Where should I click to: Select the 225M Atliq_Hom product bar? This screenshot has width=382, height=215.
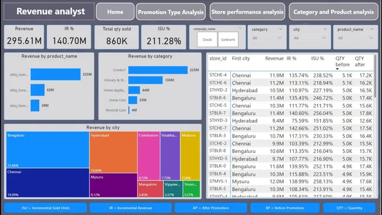[56, 74]
